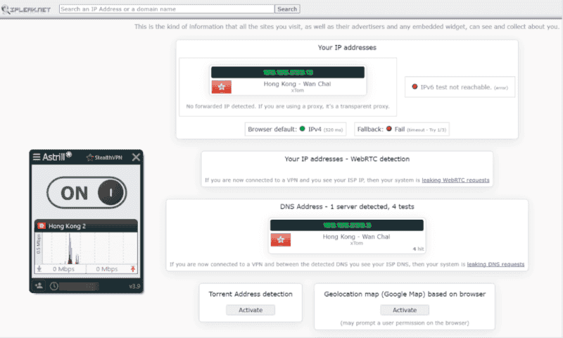Click the "Your IP addresses - WebRTC detection" heading
Viewport: 563px width, 338px height.
point(347,158)
